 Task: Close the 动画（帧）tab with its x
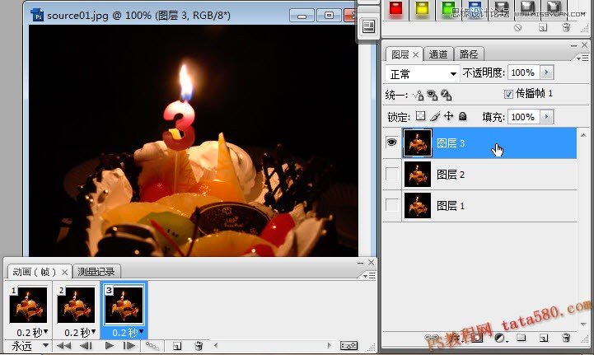(x=64, y=272)
